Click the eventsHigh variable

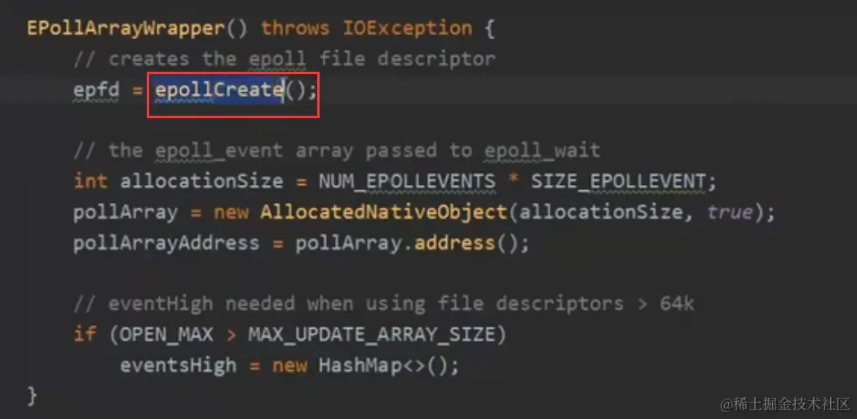[179, 365]
